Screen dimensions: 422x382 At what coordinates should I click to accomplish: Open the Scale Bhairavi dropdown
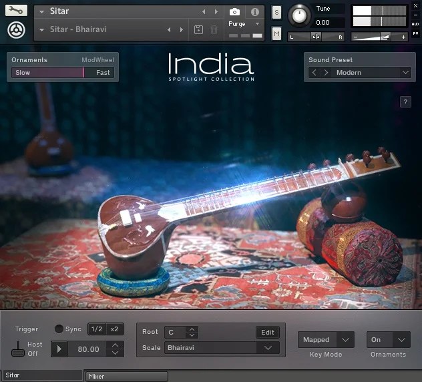coord(268,348)
